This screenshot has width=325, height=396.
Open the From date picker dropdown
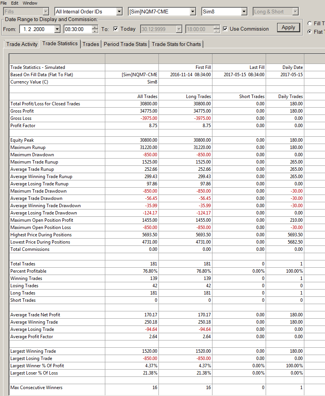[x=57, y=29]
